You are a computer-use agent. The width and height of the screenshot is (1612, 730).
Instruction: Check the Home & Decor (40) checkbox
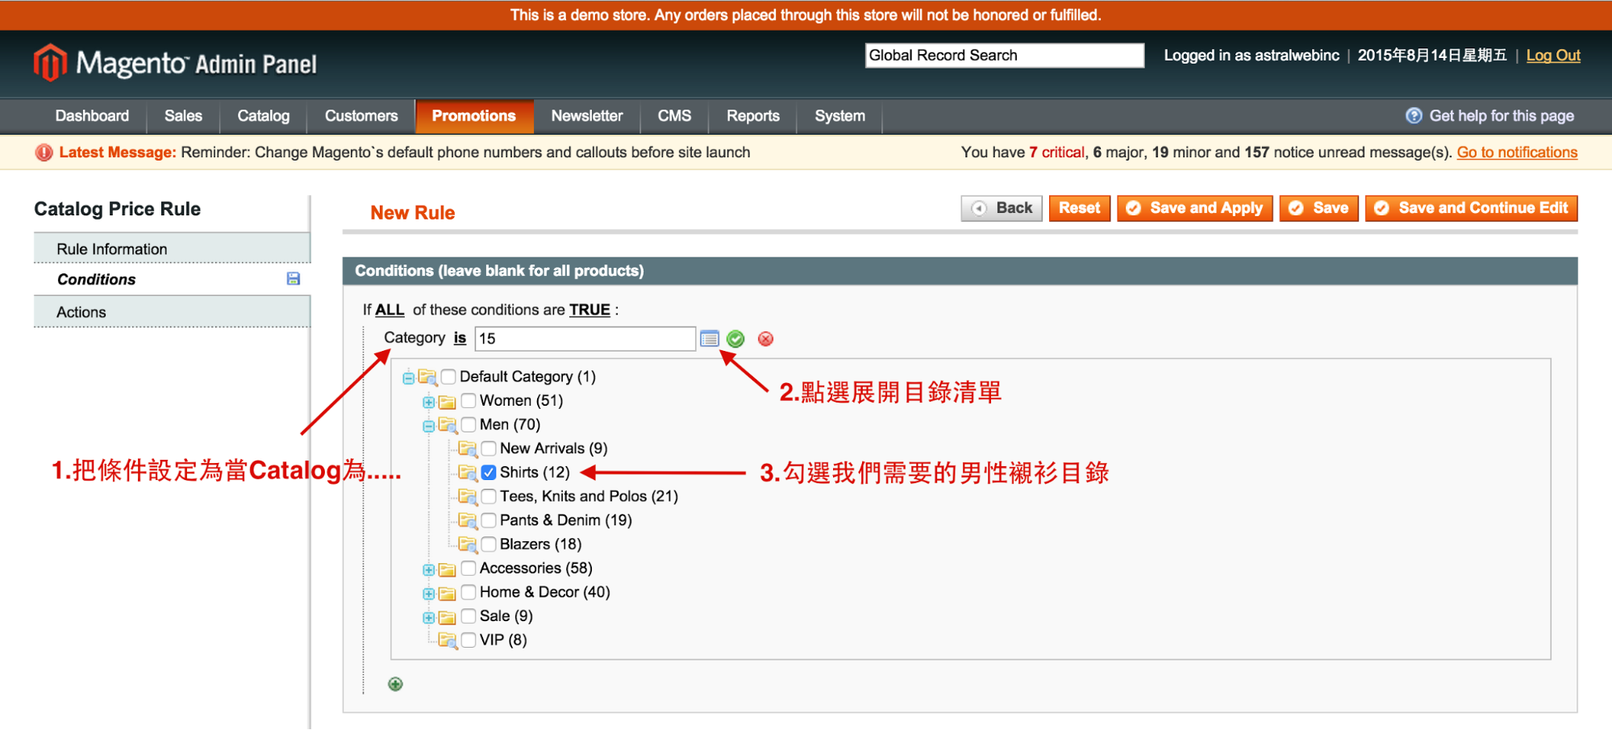[469, 592]
